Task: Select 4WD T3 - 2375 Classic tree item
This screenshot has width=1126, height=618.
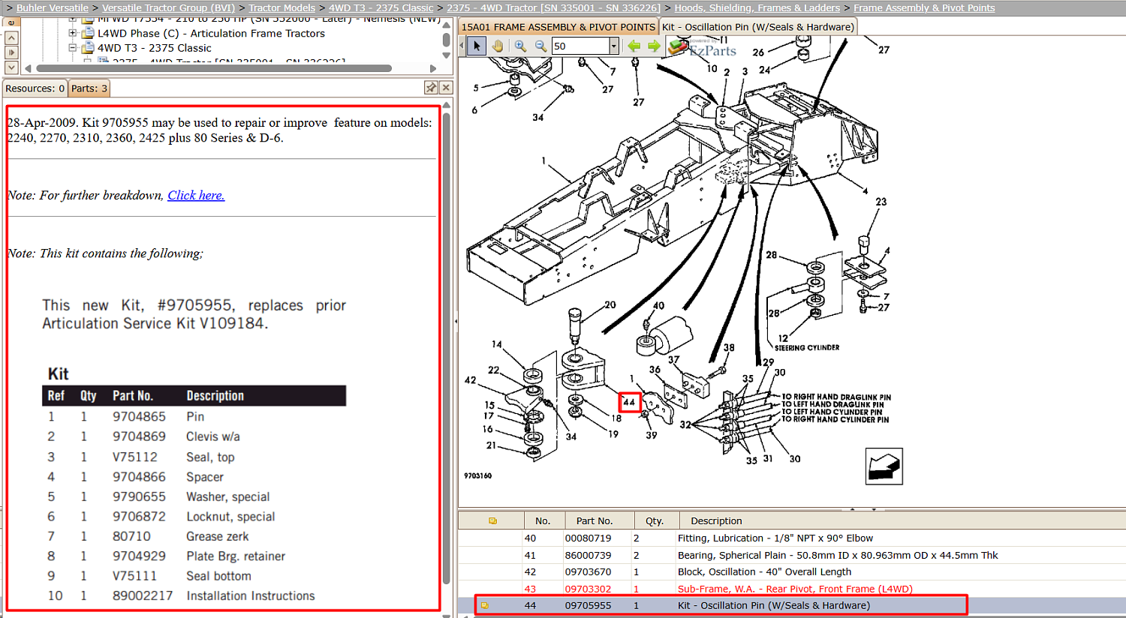Action: tap(154, 47)
